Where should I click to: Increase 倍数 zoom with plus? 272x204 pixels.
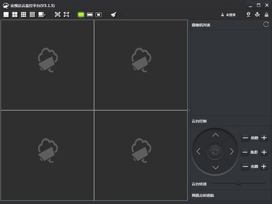pyautogui.click(x=264, y=138)
